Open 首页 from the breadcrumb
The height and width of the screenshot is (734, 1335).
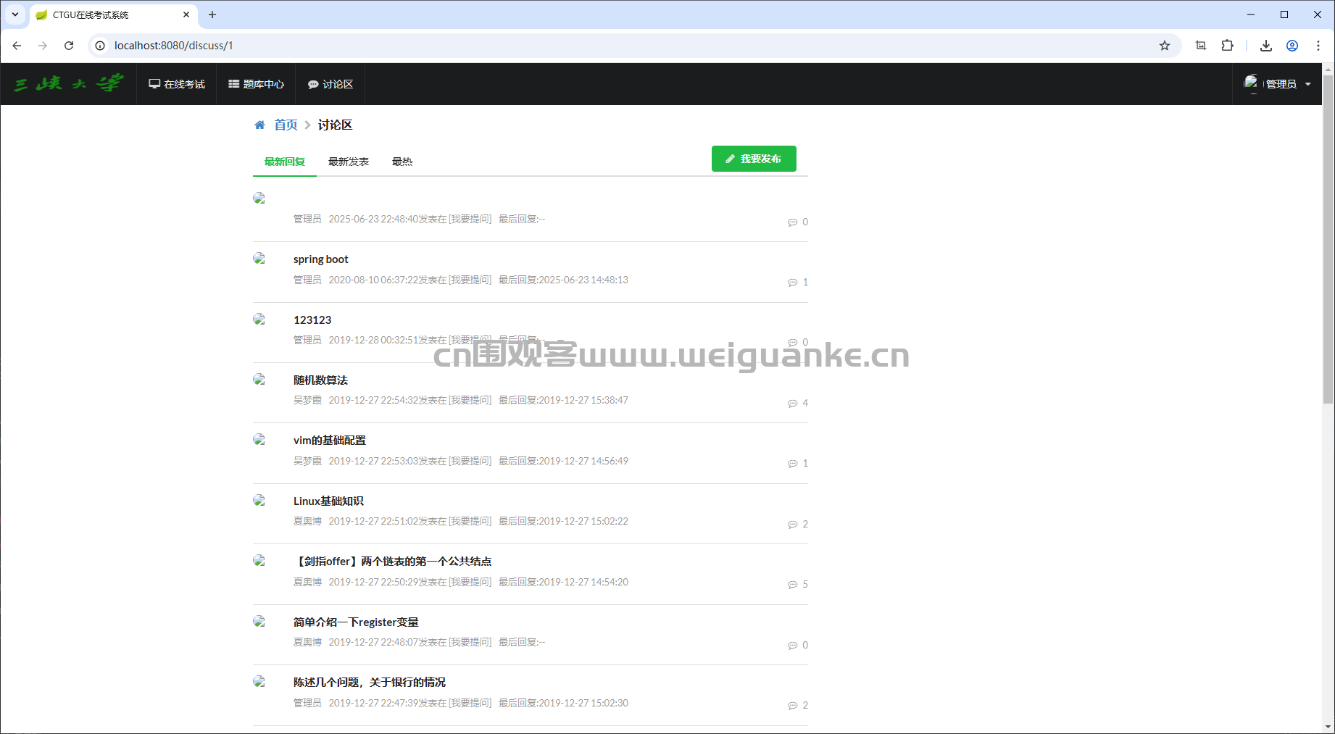pyautogui.click(x=285, y=125)
